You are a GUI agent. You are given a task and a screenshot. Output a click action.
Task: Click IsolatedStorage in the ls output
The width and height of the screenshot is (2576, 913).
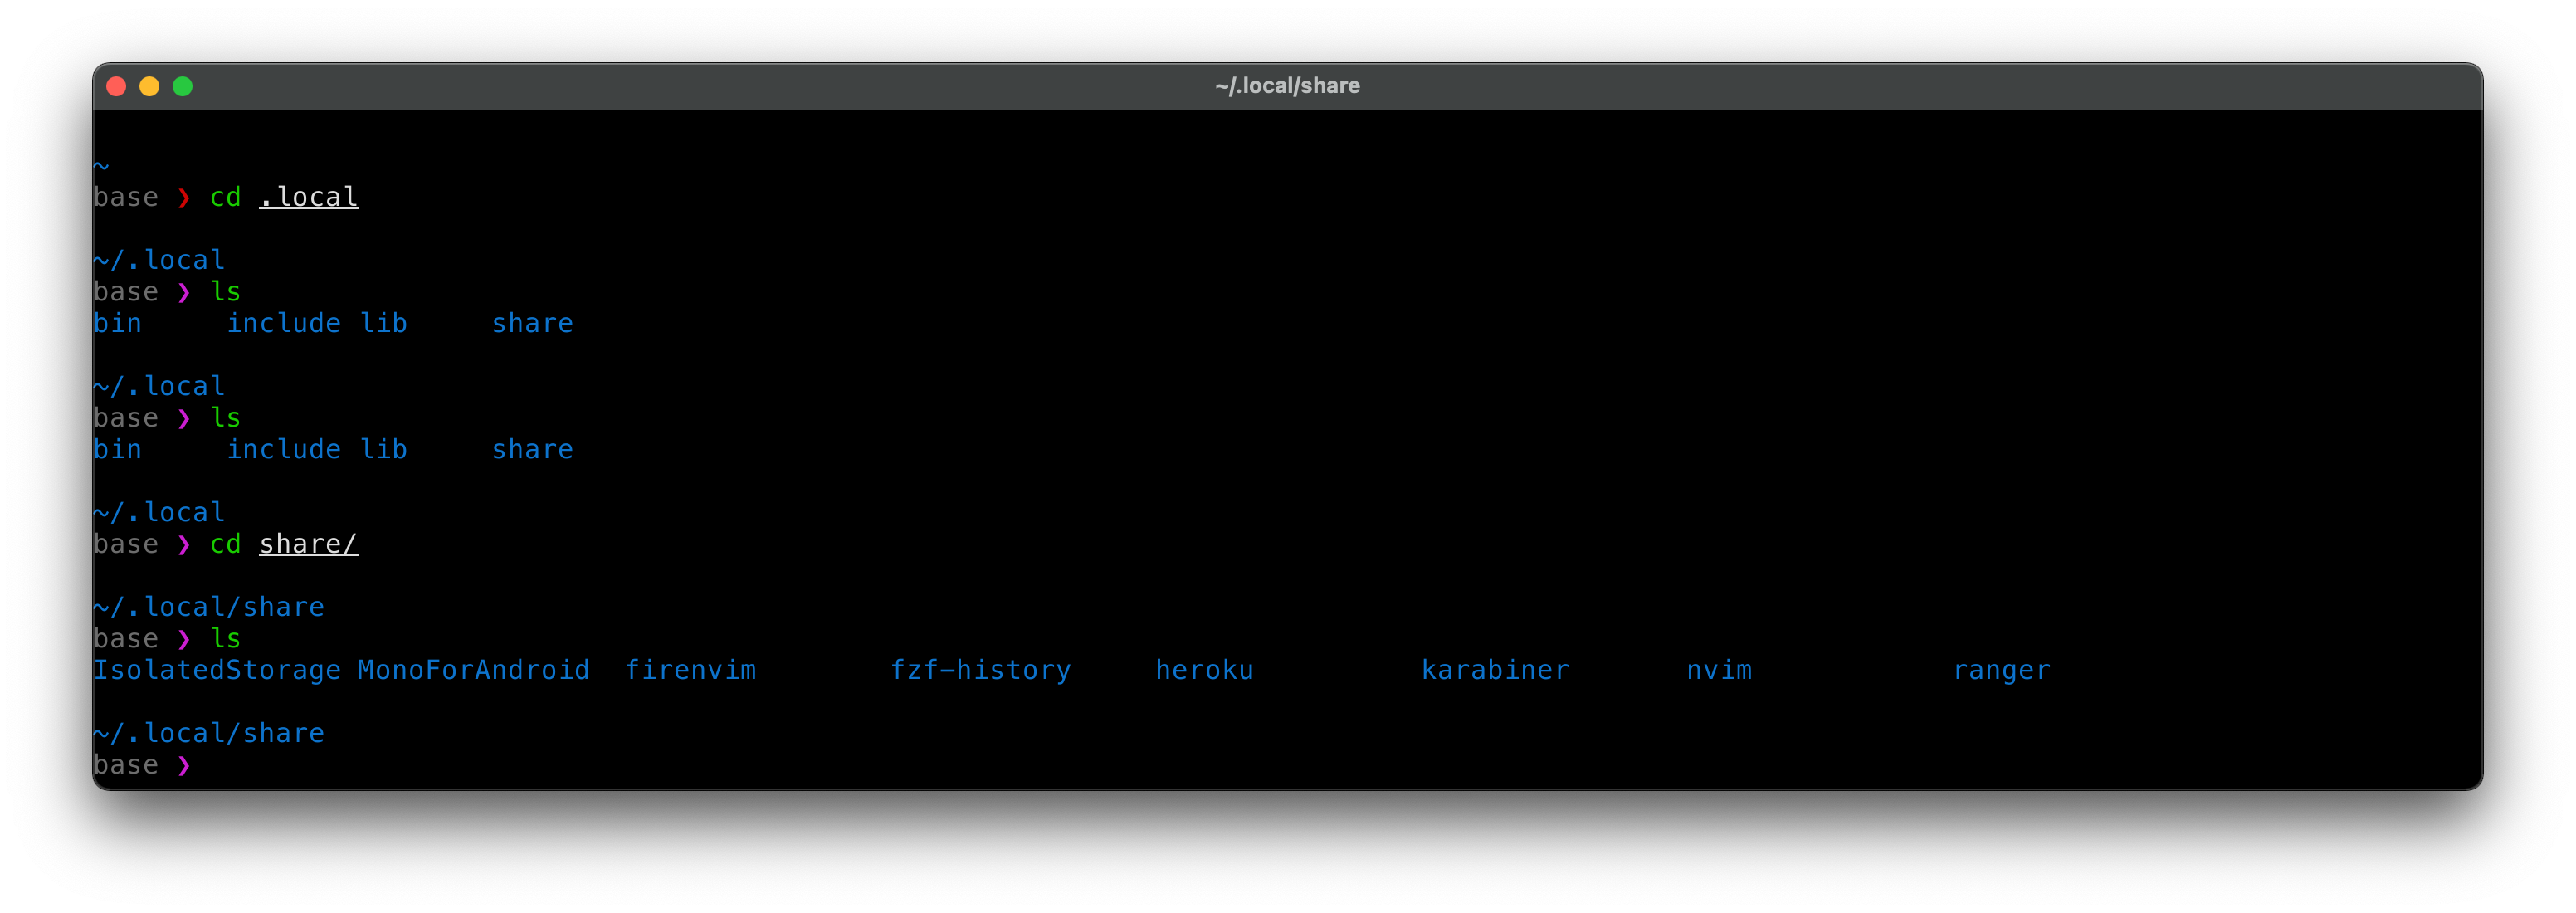pyautogui.click(x=217, y=670)
